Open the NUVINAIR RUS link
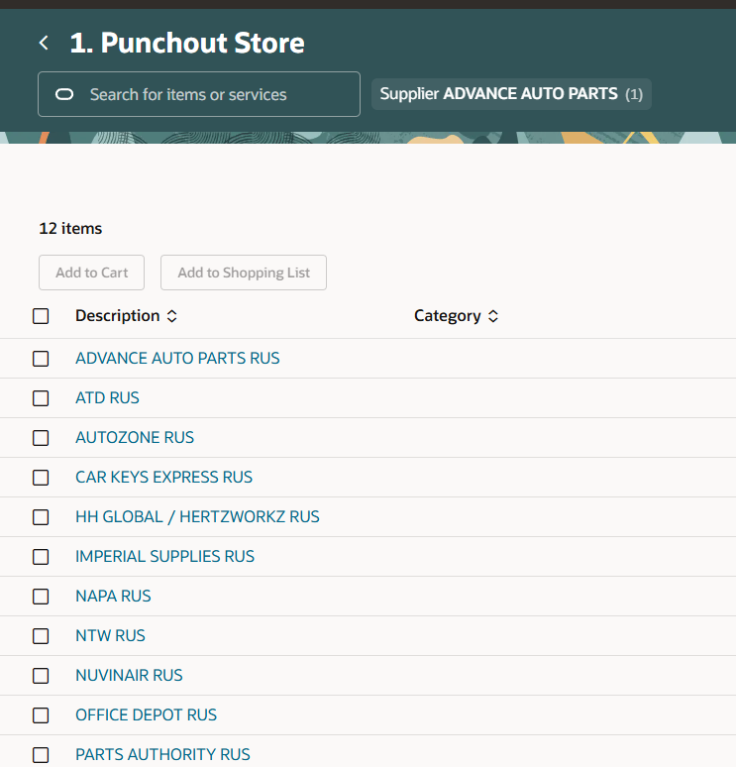This screenshot has width=736, height=767. [129, 675]
